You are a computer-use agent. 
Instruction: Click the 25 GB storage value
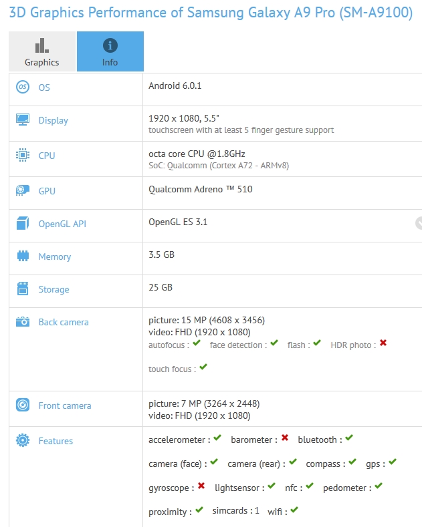[161, 287]
